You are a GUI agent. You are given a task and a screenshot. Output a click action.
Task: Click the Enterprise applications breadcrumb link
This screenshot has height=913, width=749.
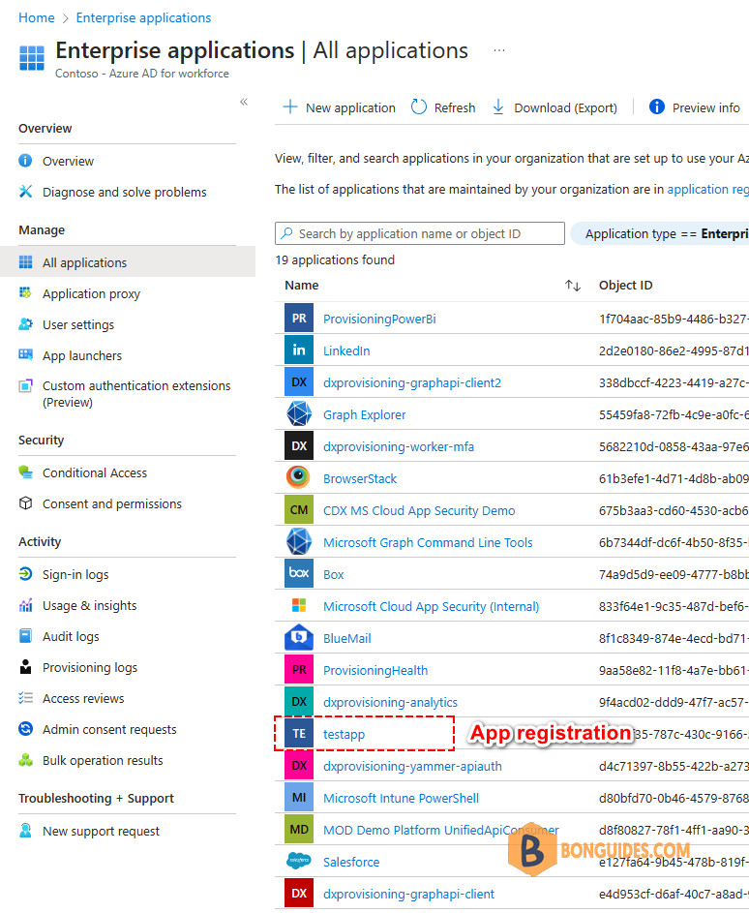pos(144,17)
